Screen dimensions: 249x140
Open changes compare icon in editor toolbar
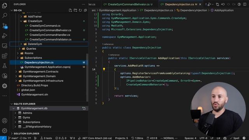(x=217, y=4)
